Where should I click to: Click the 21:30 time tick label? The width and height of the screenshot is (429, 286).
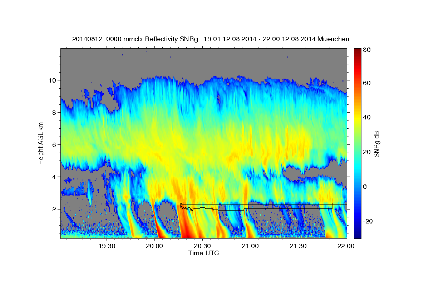pos(297,246)
